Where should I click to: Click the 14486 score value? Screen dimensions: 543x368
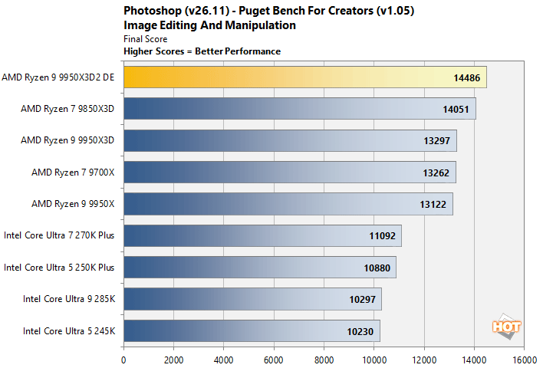467,78
